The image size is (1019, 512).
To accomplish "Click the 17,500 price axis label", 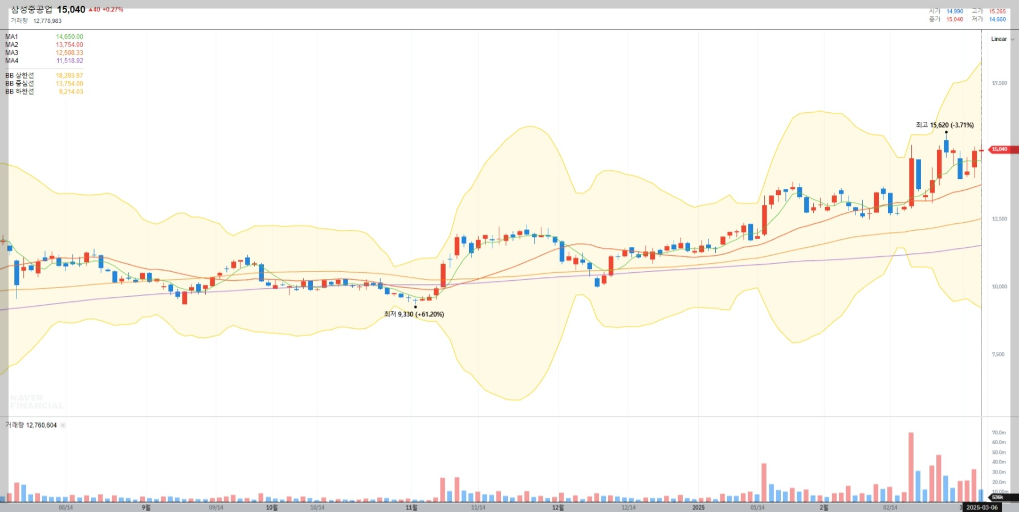I will (999, 83).
